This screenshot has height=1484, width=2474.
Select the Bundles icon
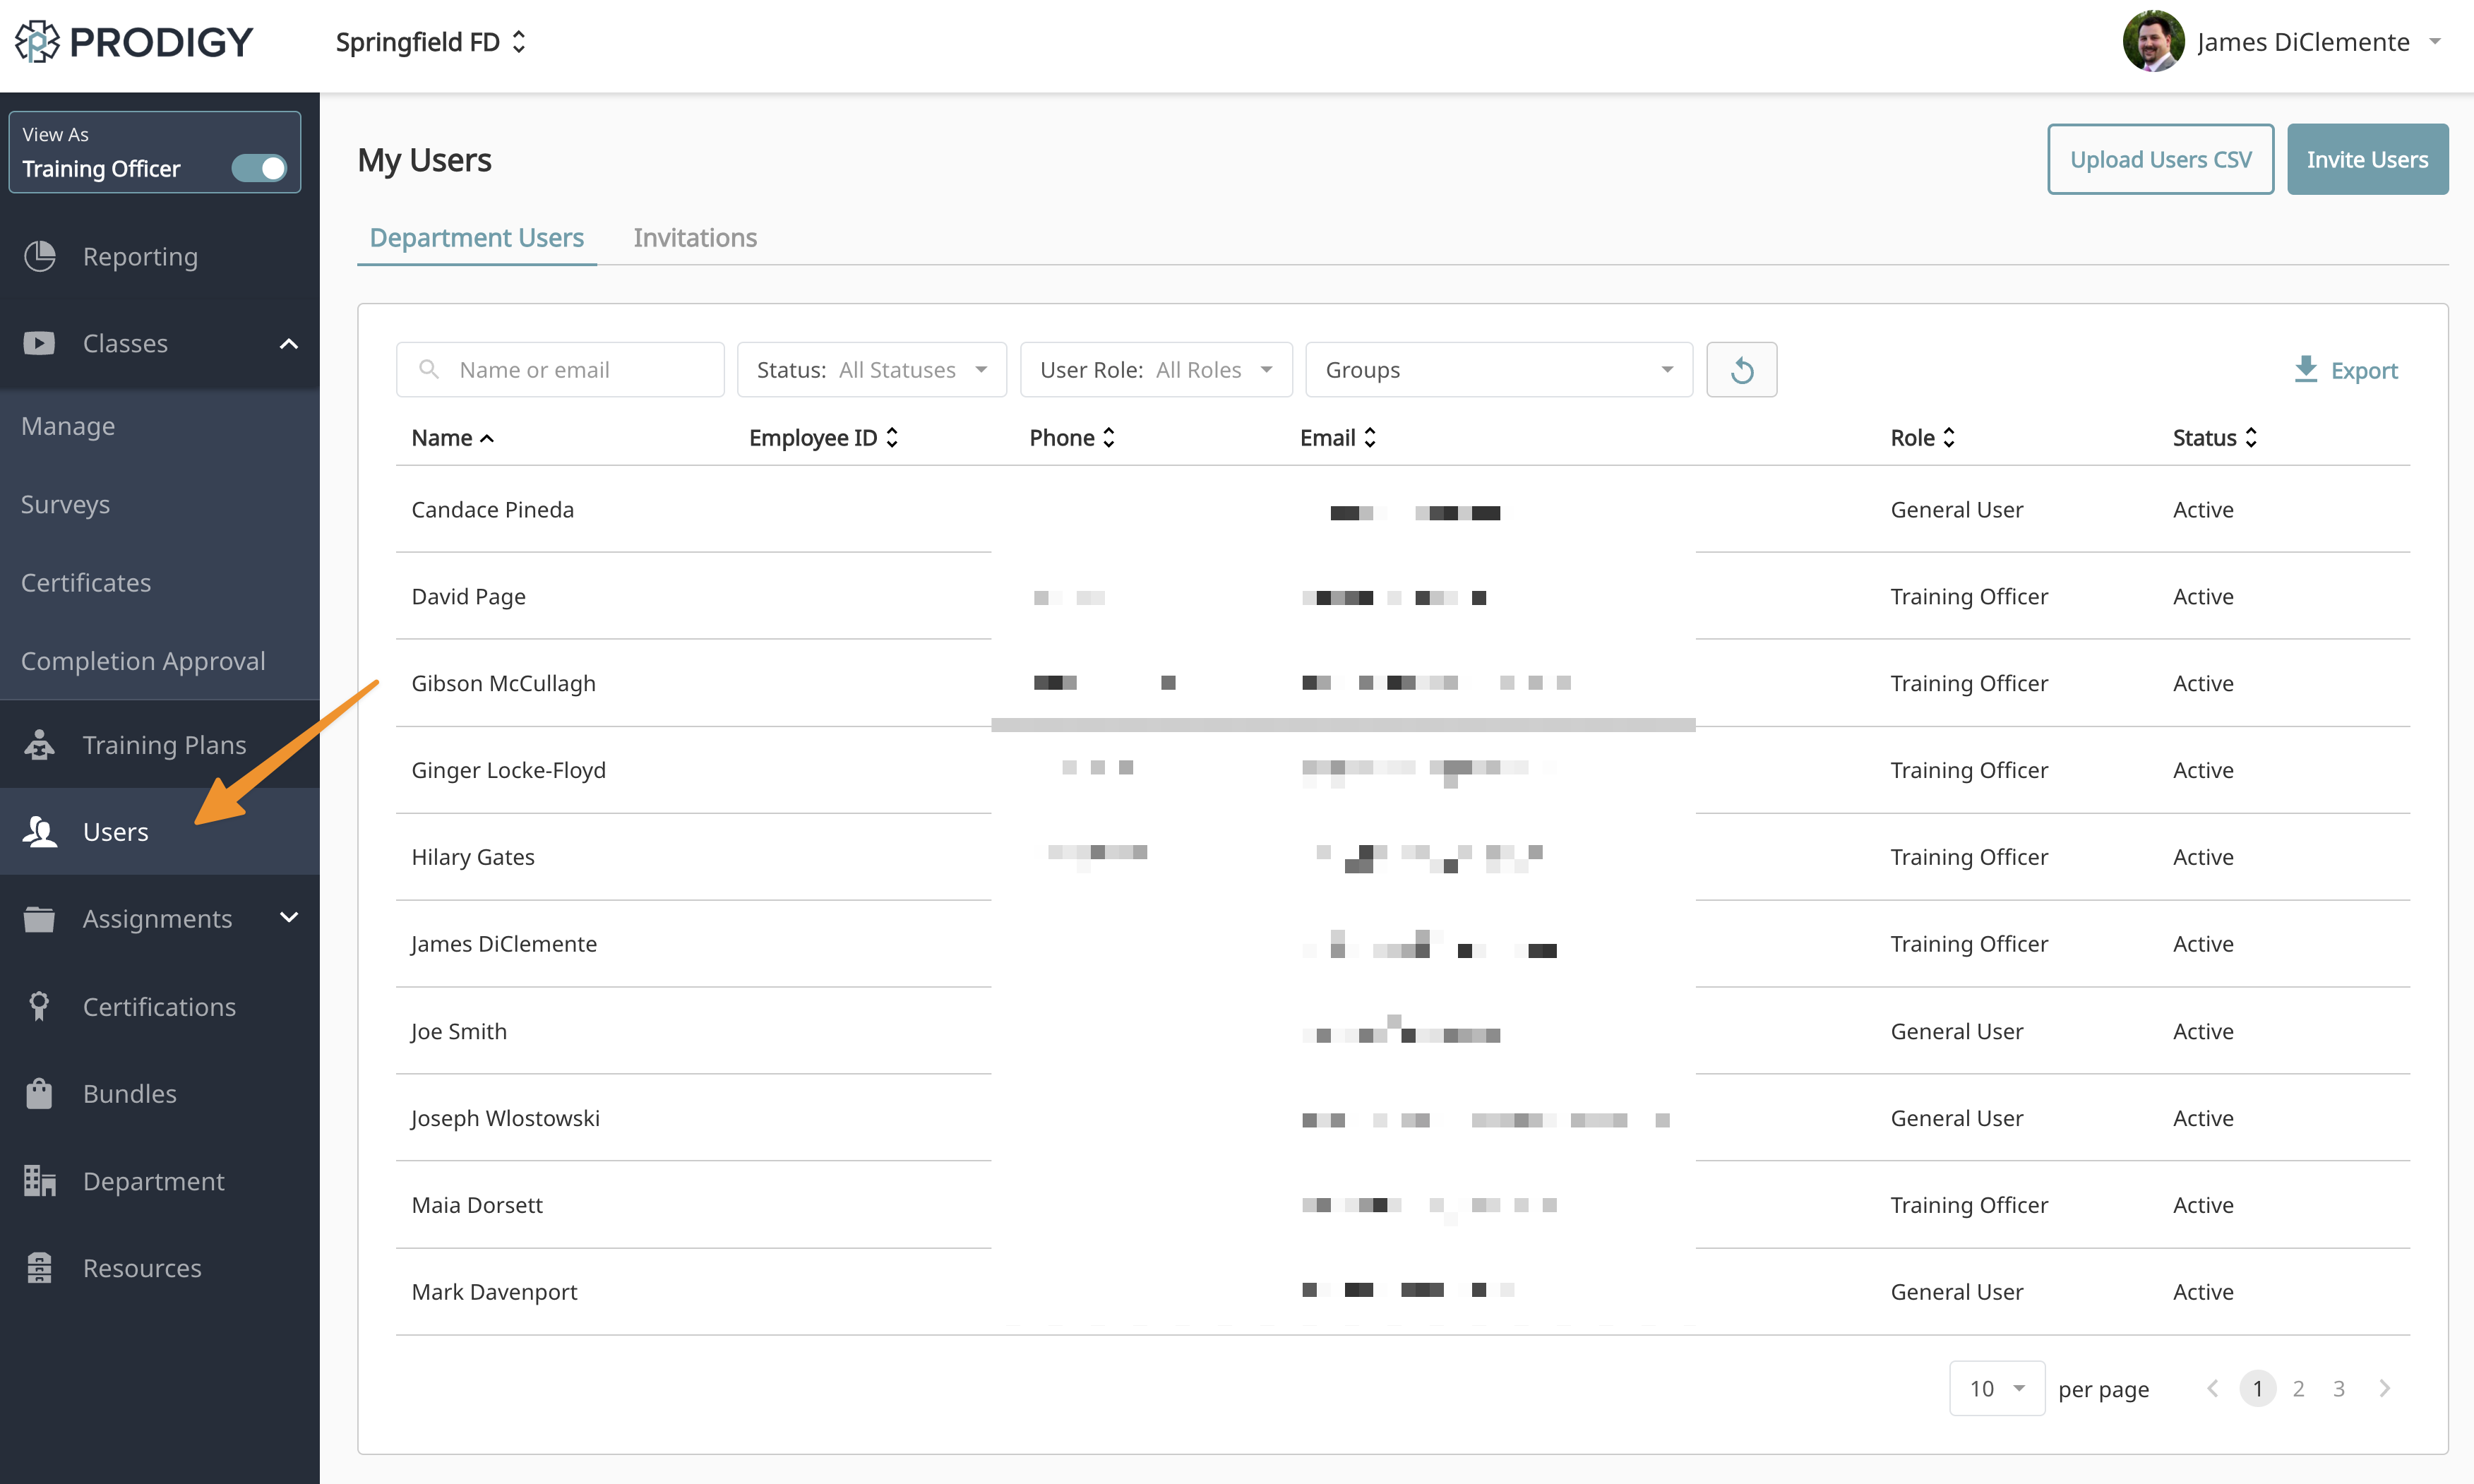pyautogui.click(x=39, y=1093)
